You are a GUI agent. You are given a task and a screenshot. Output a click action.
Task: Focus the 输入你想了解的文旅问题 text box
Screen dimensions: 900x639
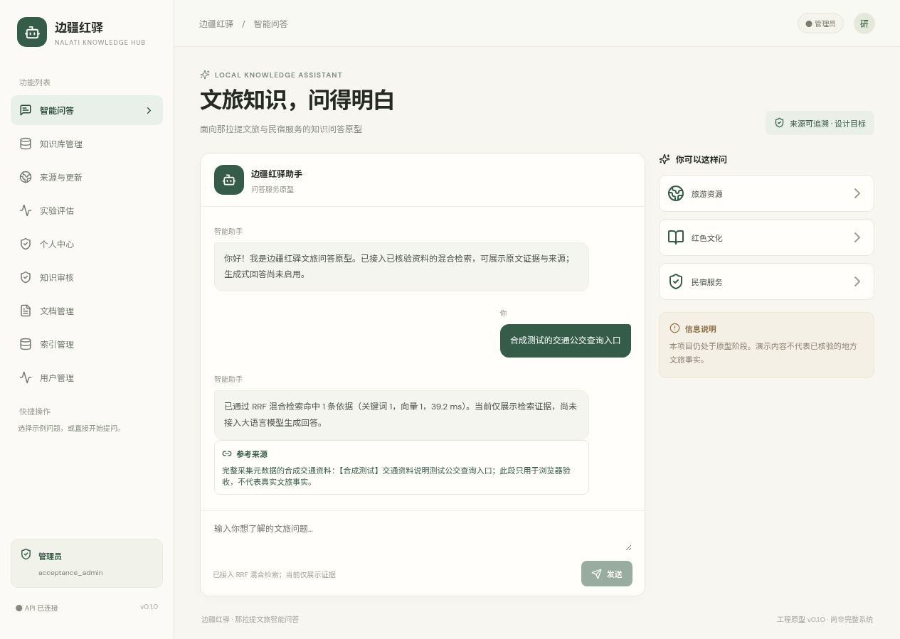pos(423,537)
